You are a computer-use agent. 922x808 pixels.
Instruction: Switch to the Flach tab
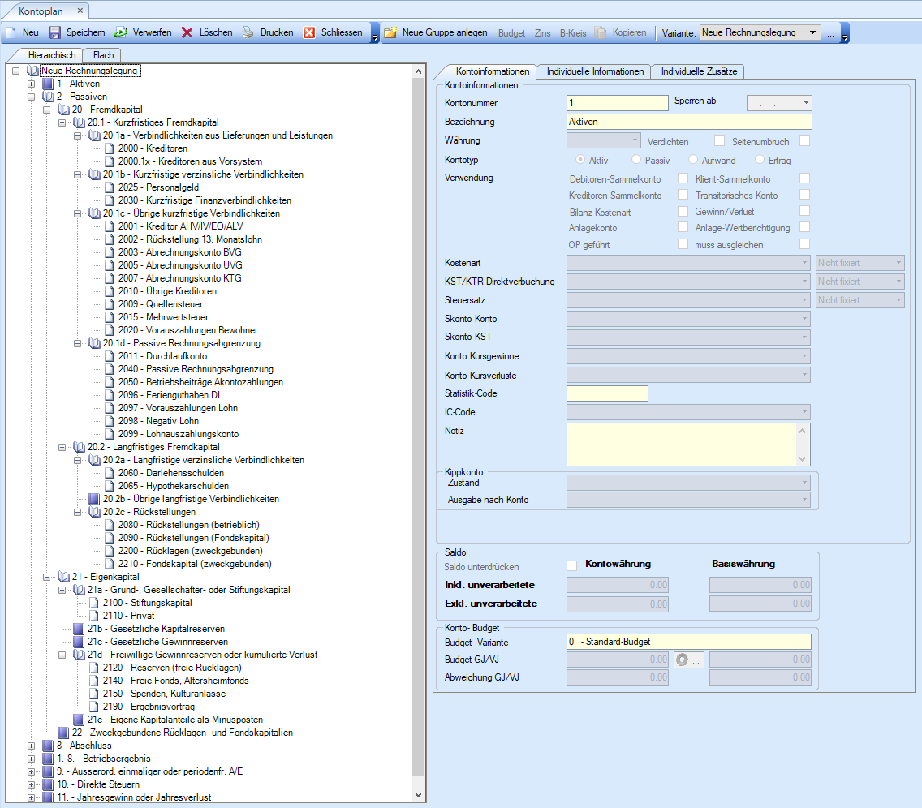point(103,55)
